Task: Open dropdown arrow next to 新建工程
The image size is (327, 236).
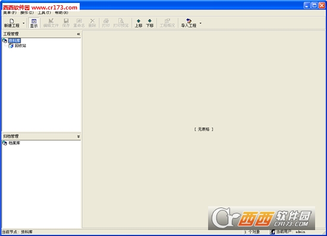Action: click(x=24, y=23)
